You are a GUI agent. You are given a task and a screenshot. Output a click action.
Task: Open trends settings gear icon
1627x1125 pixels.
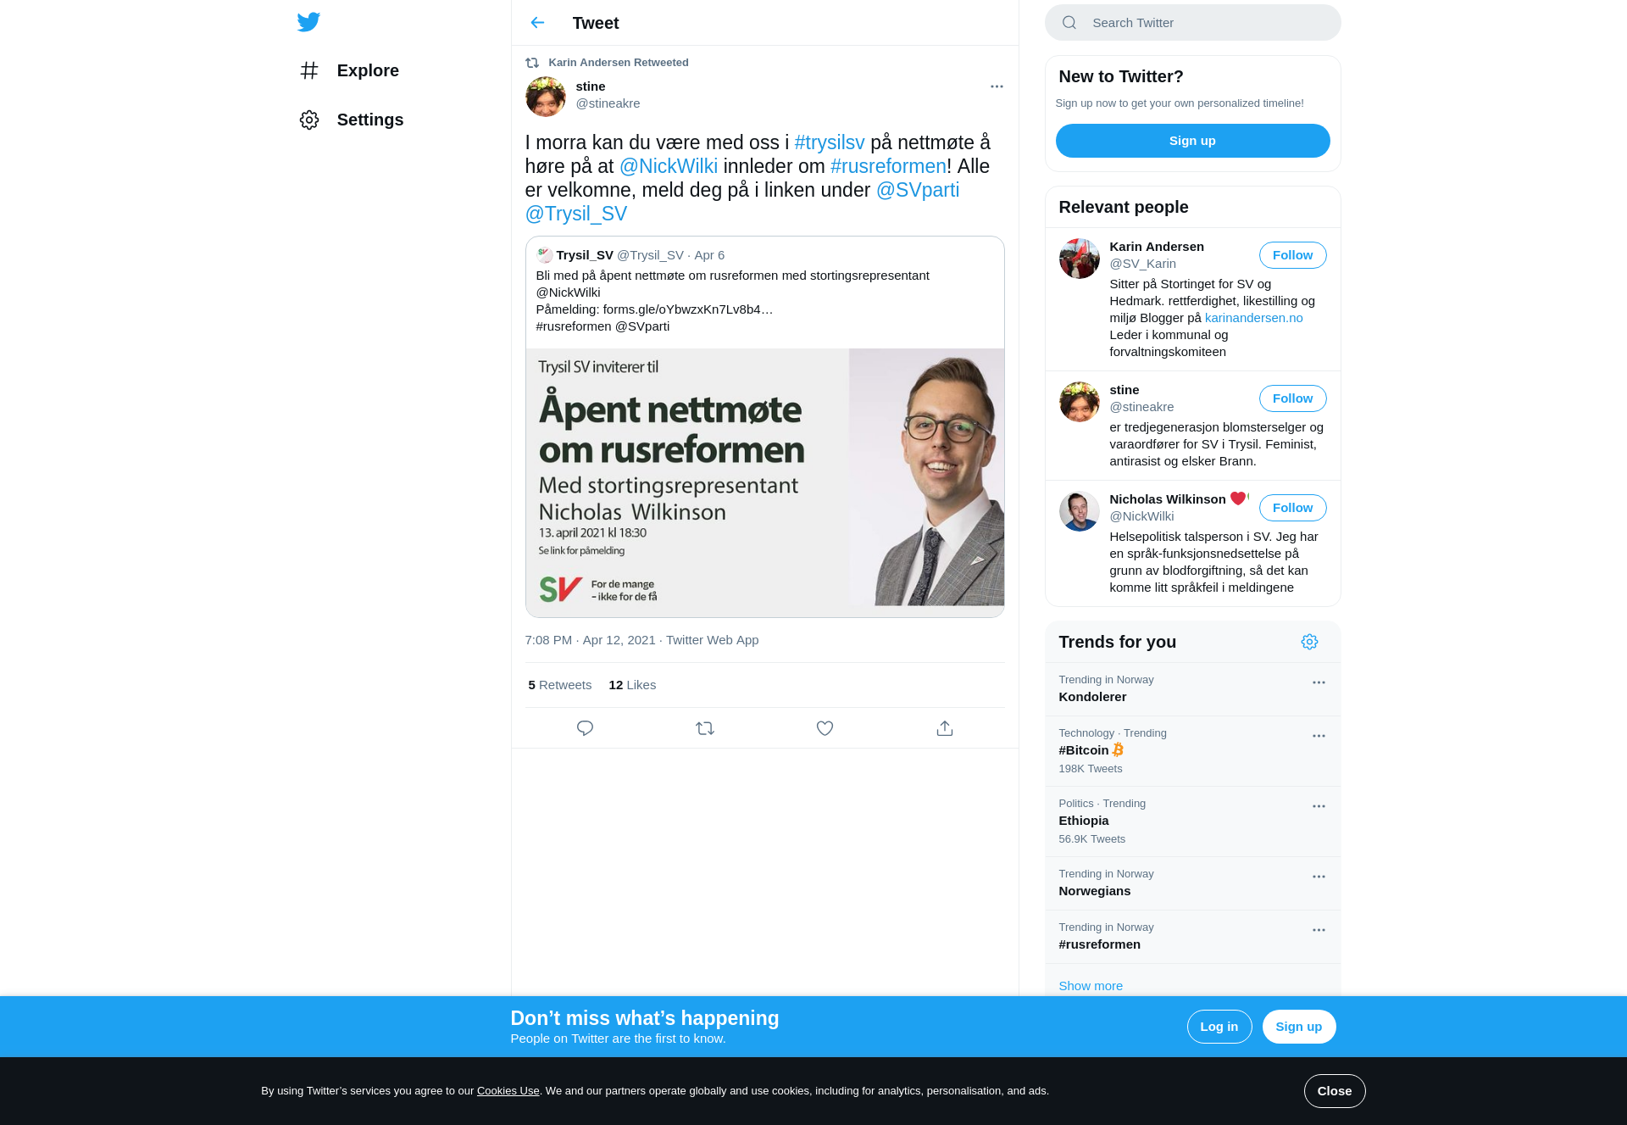pyautogui.click(x=1309, y=642)
